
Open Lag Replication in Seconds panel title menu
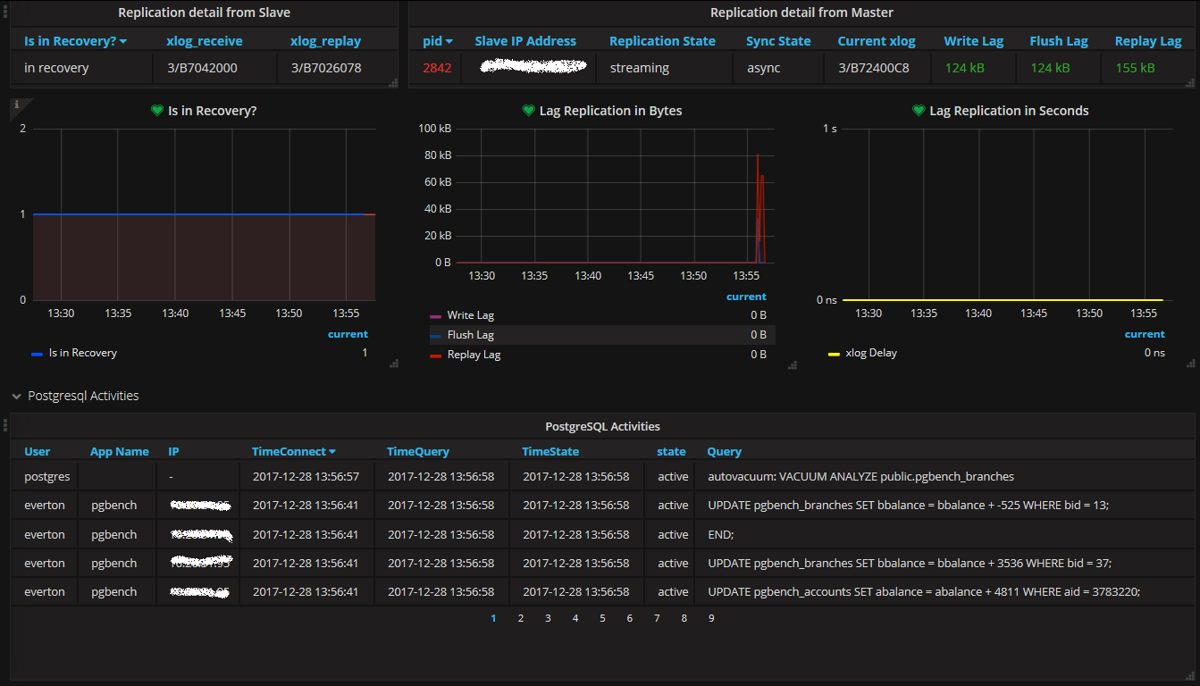1009,111
